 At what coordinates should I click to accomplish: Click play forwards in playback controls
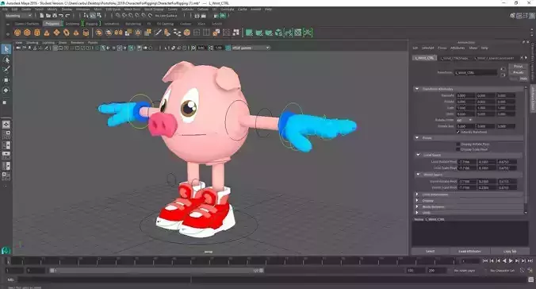(x=511, y=261)
